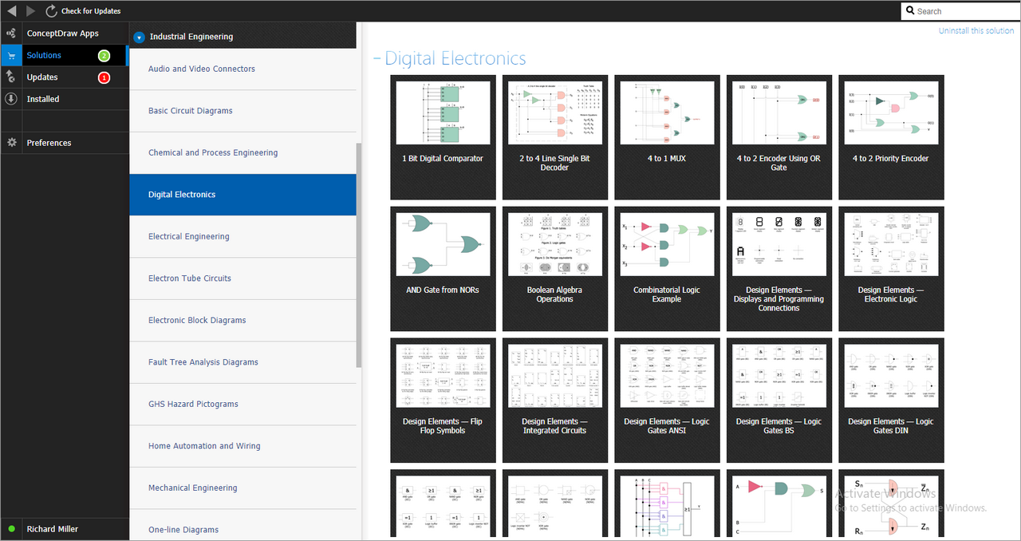Screen dimensions: 1021x541
Task: Click the Updates sidebar icon
Action: coord(11,77)
